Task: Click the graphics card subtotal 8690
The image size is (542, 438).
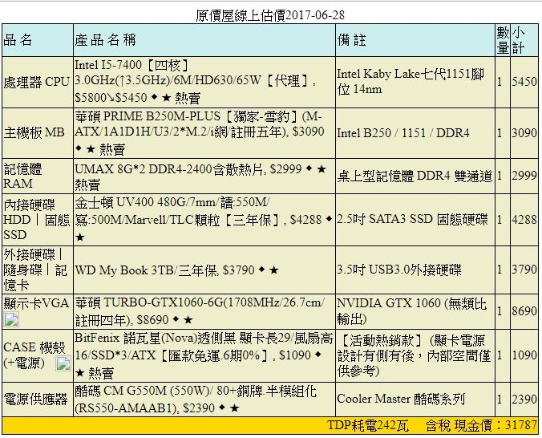Action: click(524, 311)
